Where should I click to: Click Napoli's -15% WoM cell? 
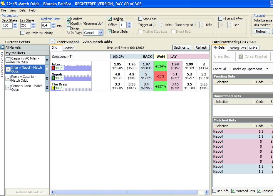pos(160,76)
